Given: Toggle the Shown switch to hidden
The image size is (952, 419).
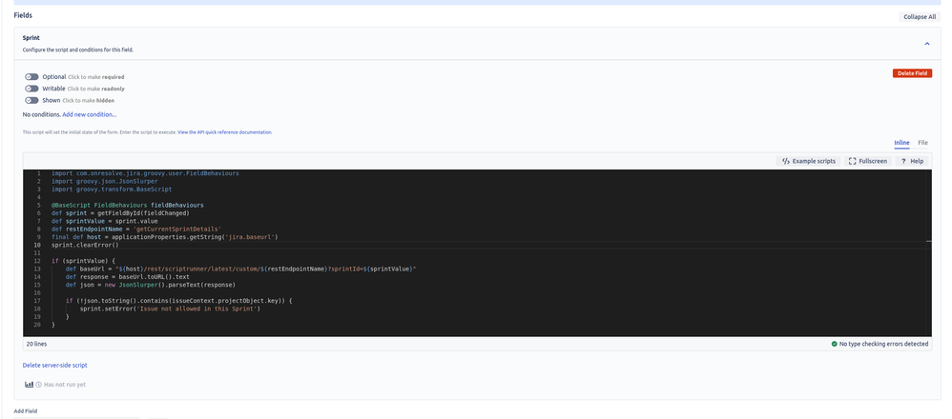Looking at the screenshot, I should [31, 100].
